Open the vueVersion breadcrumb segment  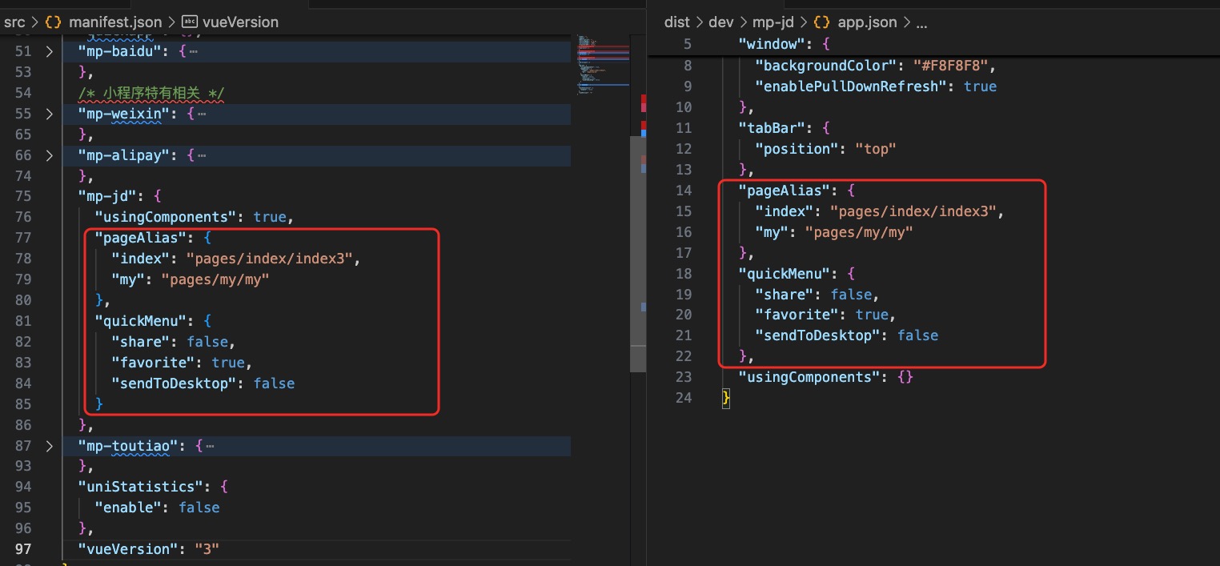[242, 22]
